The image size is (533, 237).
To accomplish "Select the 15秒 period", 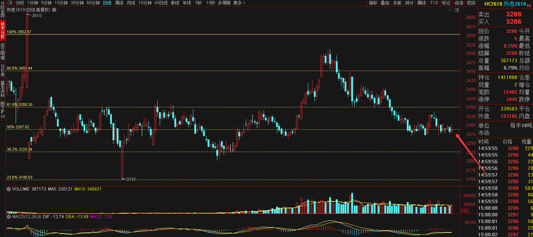I will click(x=210, y=2).
